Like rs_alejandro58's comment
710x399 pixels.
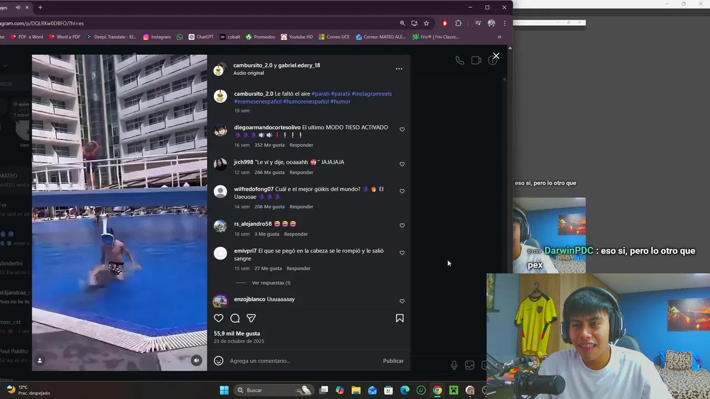(x=402, y=226)
